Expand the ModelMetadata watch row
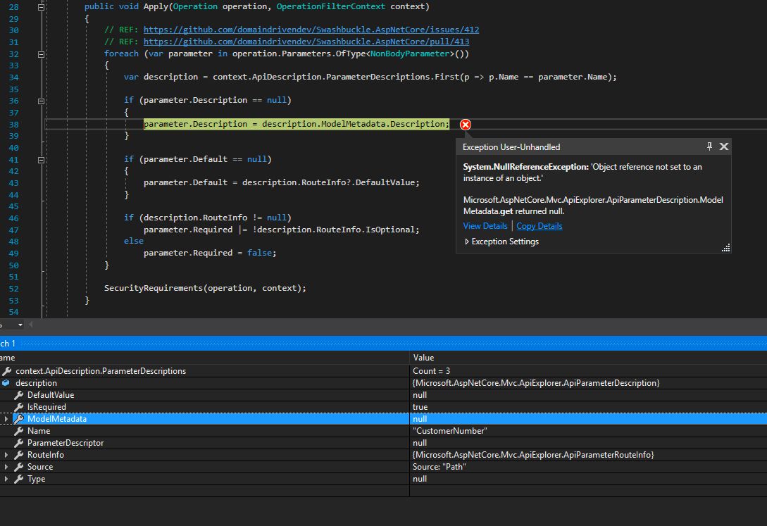 (x=6, y=419)
